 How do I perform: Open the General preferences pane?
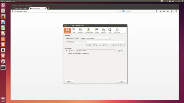coord(67,30)
